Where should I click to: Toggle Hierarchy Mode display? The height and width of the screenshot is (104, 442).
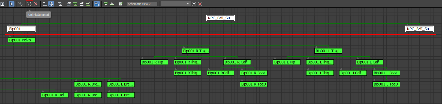(x=45, y=4)
